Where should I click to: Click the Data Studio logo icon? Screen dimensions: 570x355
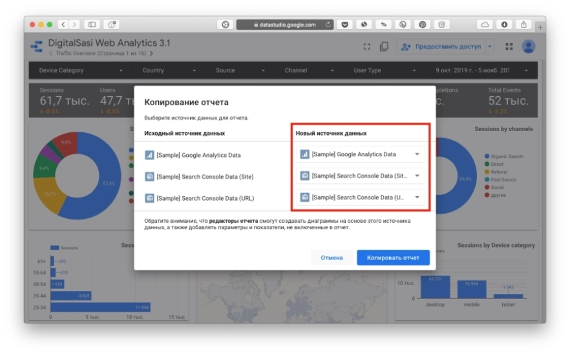(36, 46)
